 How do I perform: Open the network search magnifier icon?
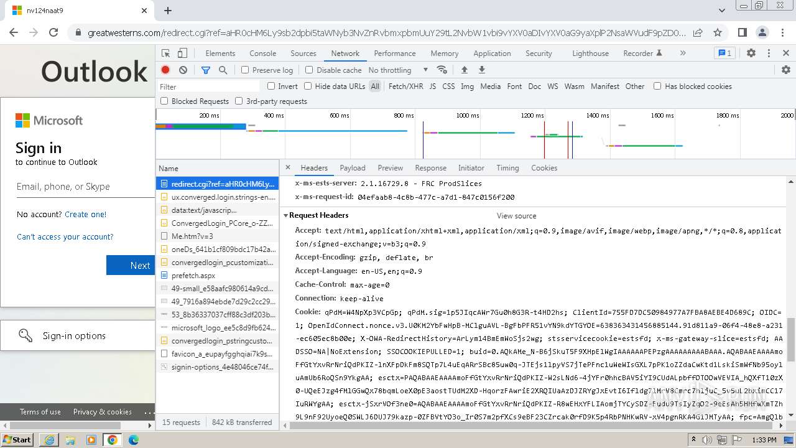click(x=223, y=70)
